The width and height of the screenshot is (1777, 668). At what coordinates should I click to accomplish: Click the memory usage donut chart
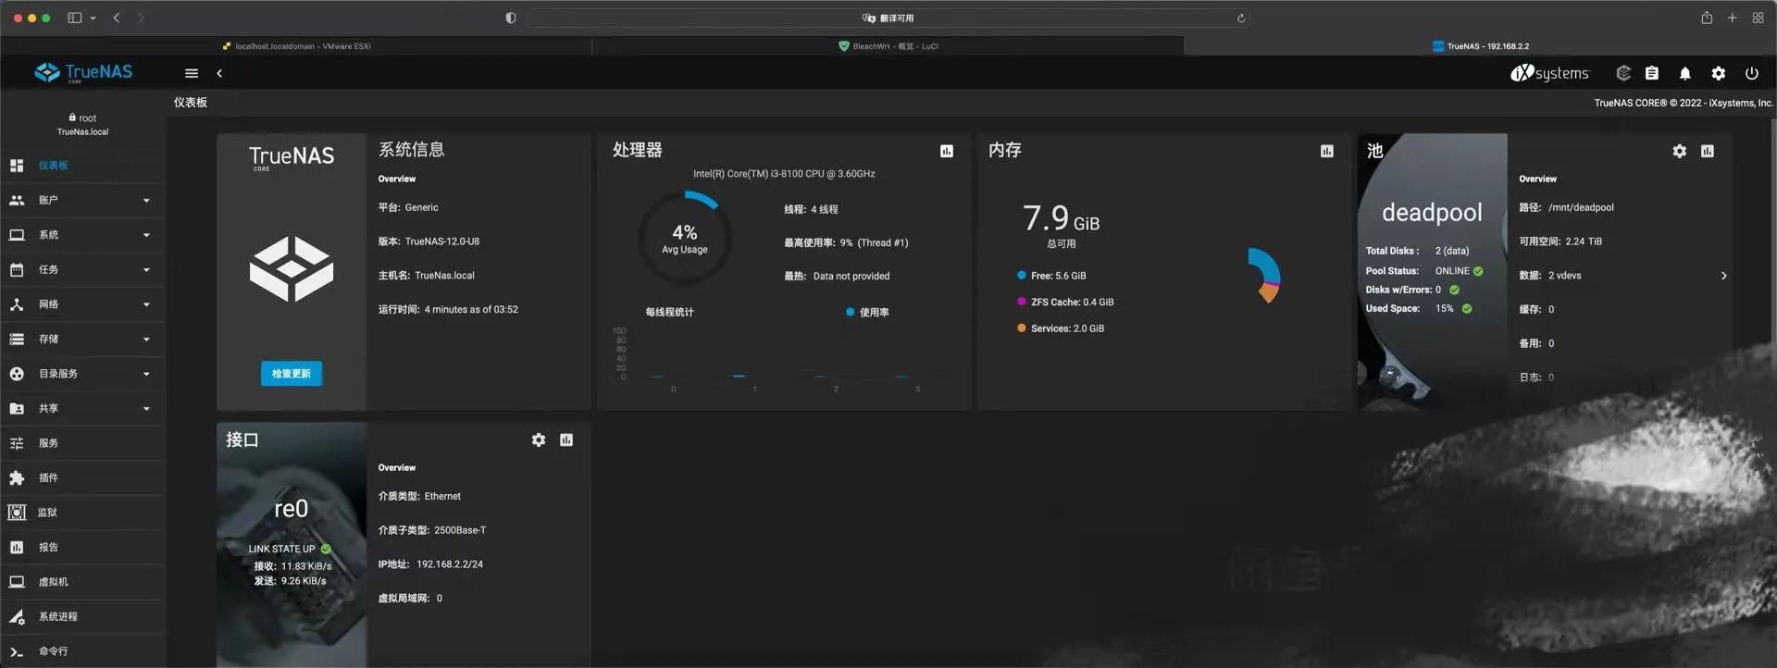click(1264, 276)
